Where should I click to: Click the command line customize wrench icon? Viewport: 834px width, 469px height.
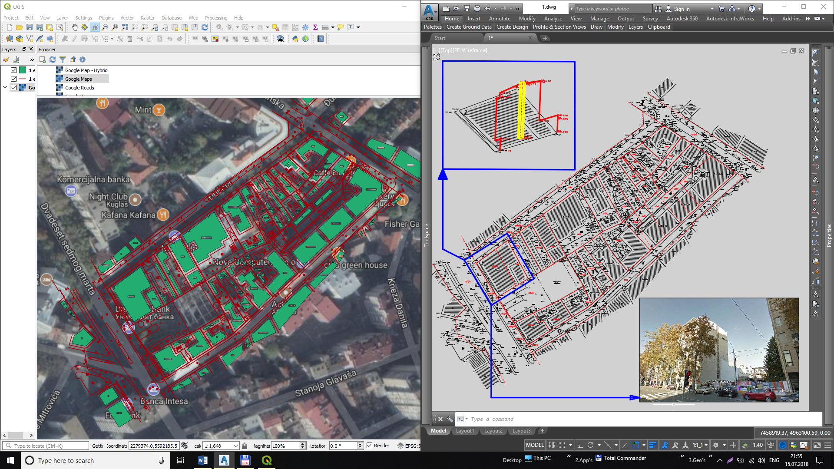point(450,419)
